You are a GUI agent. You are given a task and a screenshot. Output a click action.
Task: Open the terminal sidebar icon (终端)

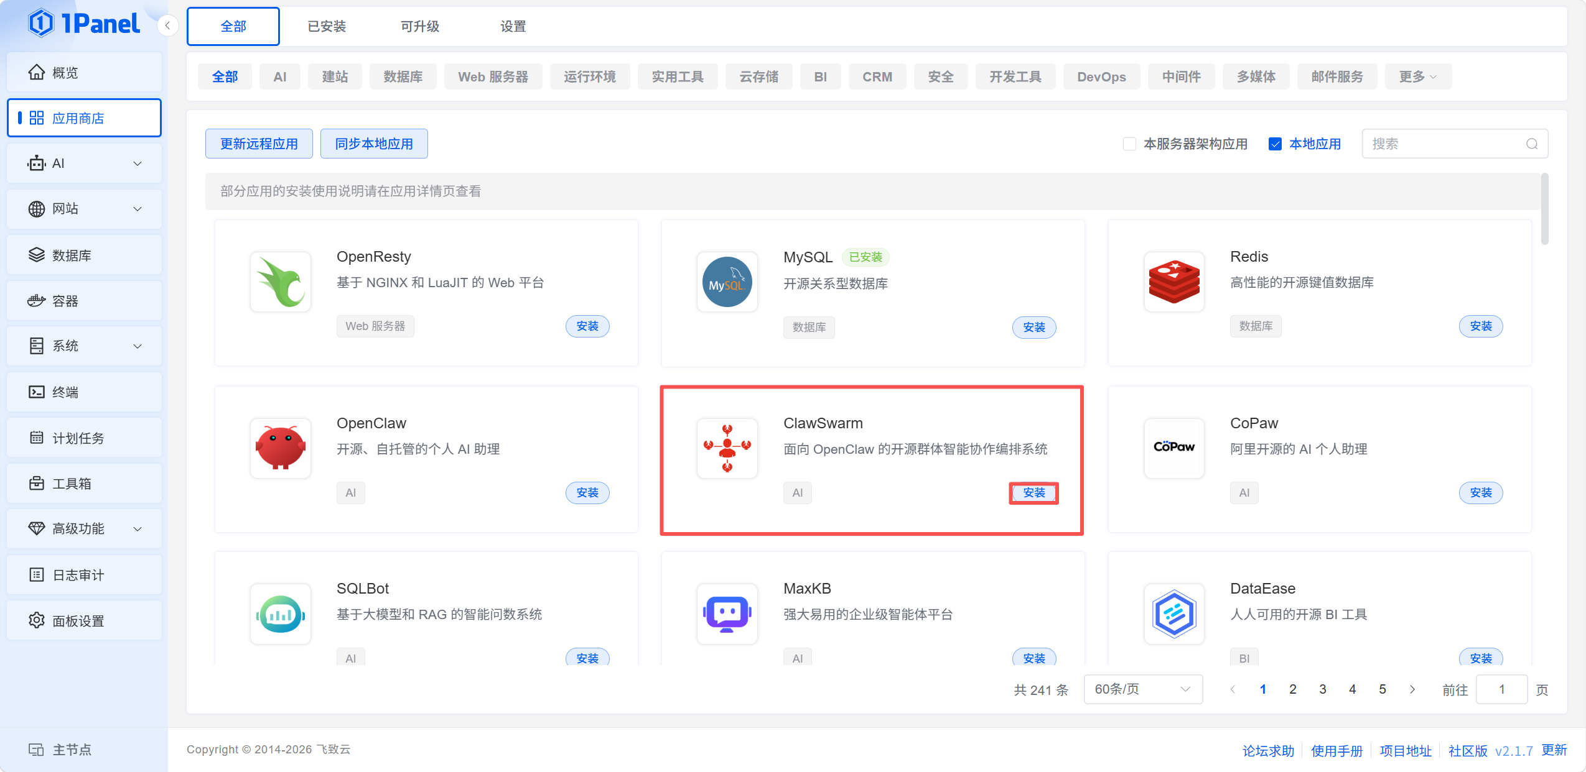click(37, 392)
